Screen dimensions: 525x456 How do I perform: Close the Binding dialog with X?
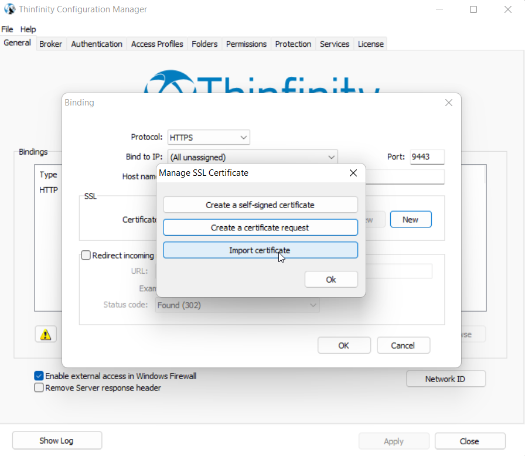click(449, 103)
